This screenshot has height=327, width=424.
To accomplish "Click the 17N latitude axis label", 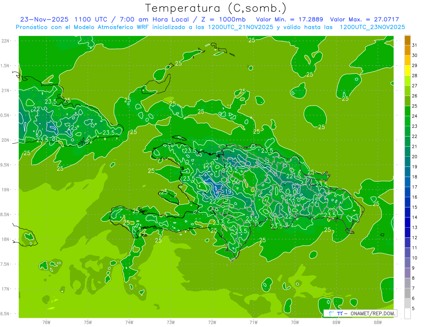I will [5, 289].
